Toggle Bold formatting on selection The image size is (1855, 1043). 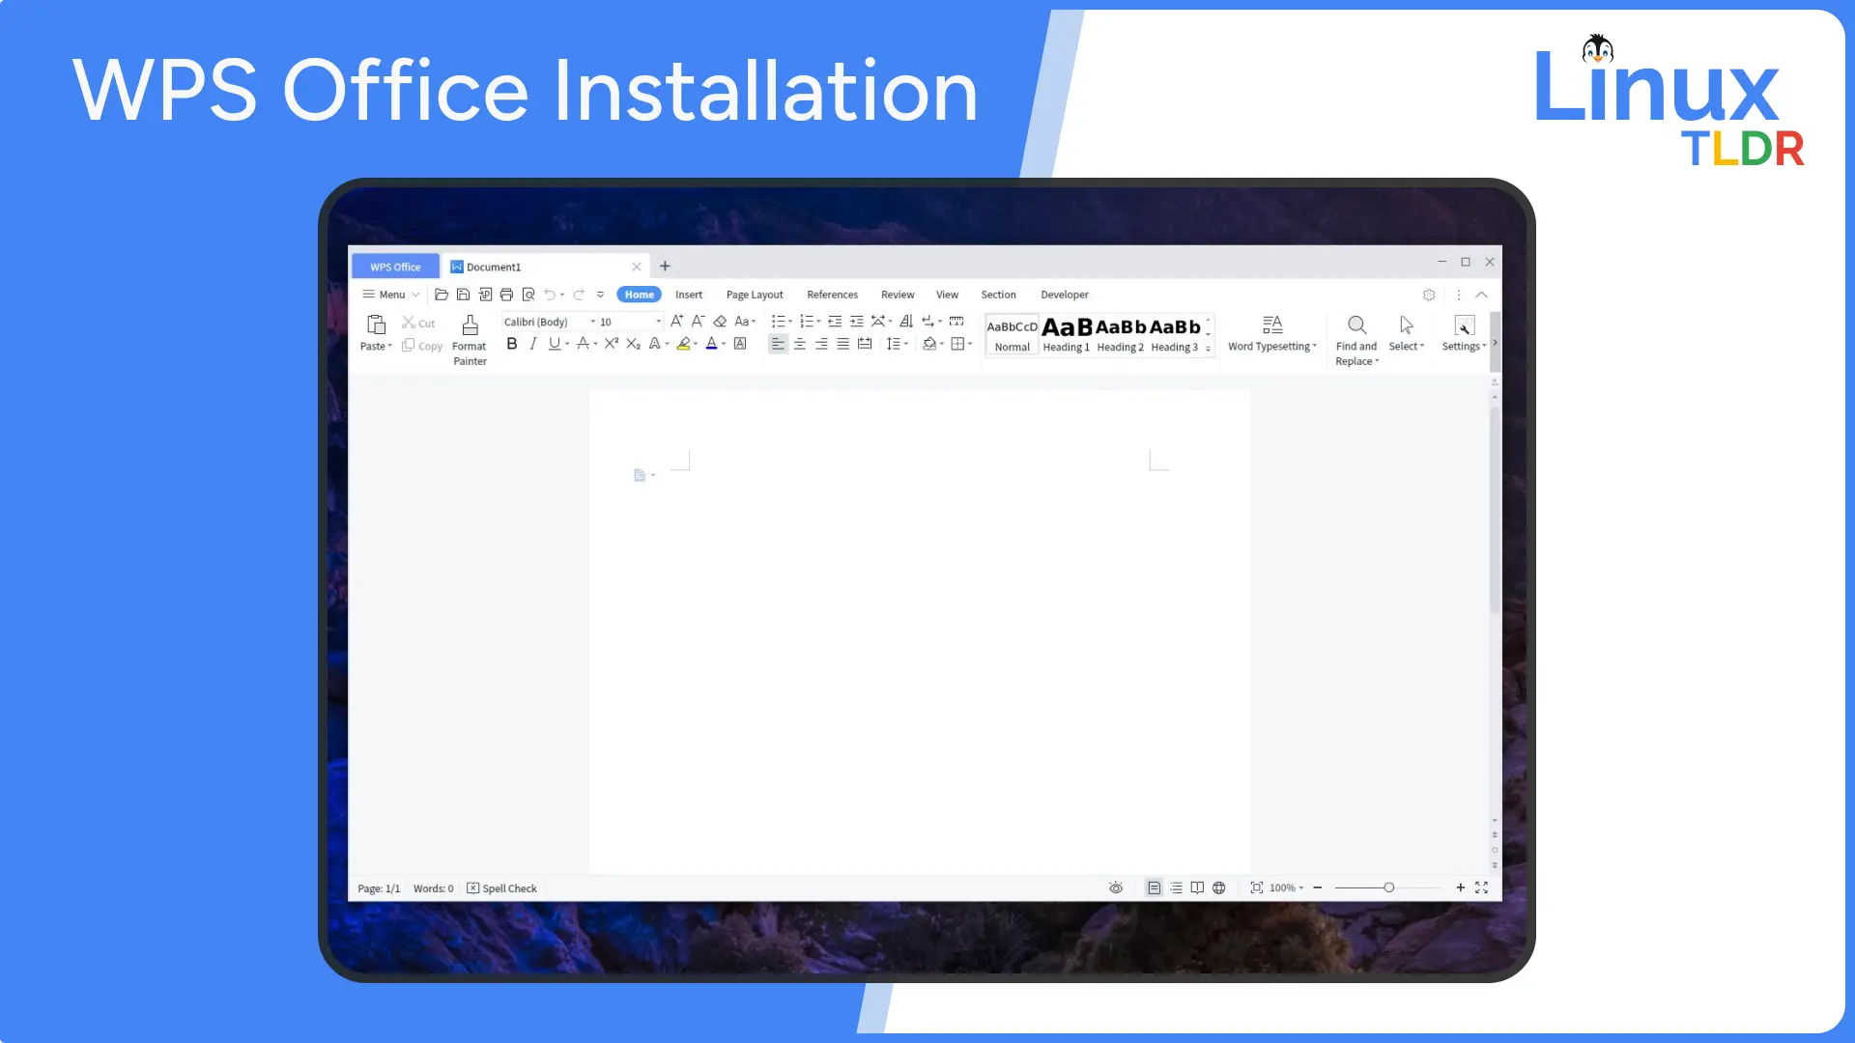click(x=512, y=345)
